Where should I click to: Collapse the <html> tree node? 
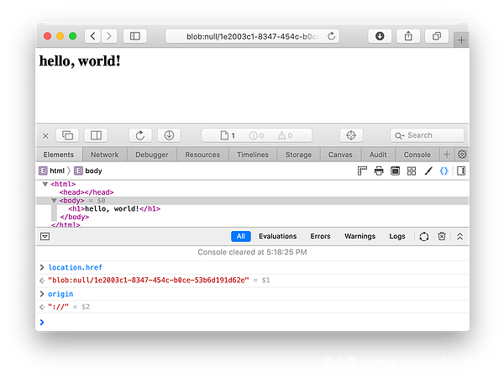(45, 184)
